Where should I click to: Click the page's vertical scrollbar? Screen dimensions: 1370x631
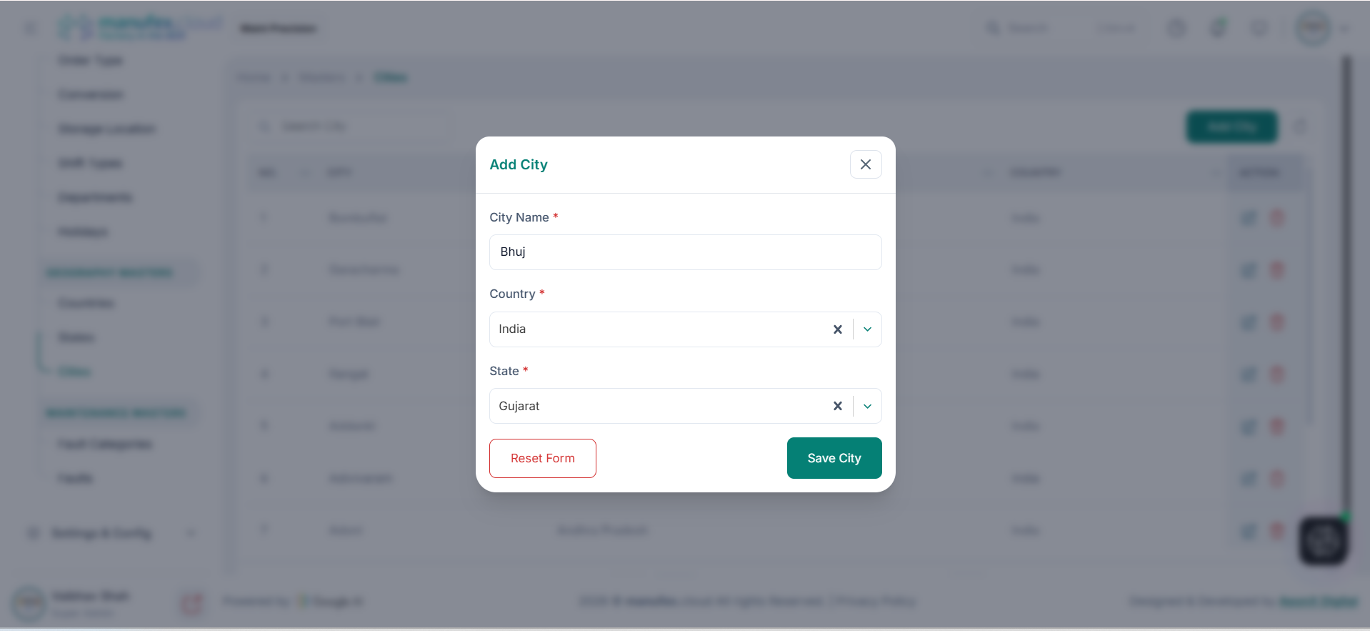pos(1346,286)
